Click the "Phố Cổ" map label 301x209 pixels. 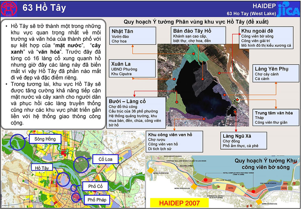95,186
